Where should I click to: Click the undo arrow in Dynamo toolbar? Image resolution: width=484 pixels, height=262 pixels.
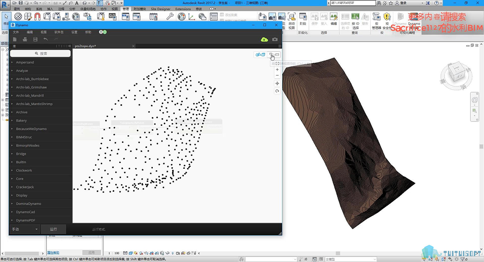click(46, 39)
